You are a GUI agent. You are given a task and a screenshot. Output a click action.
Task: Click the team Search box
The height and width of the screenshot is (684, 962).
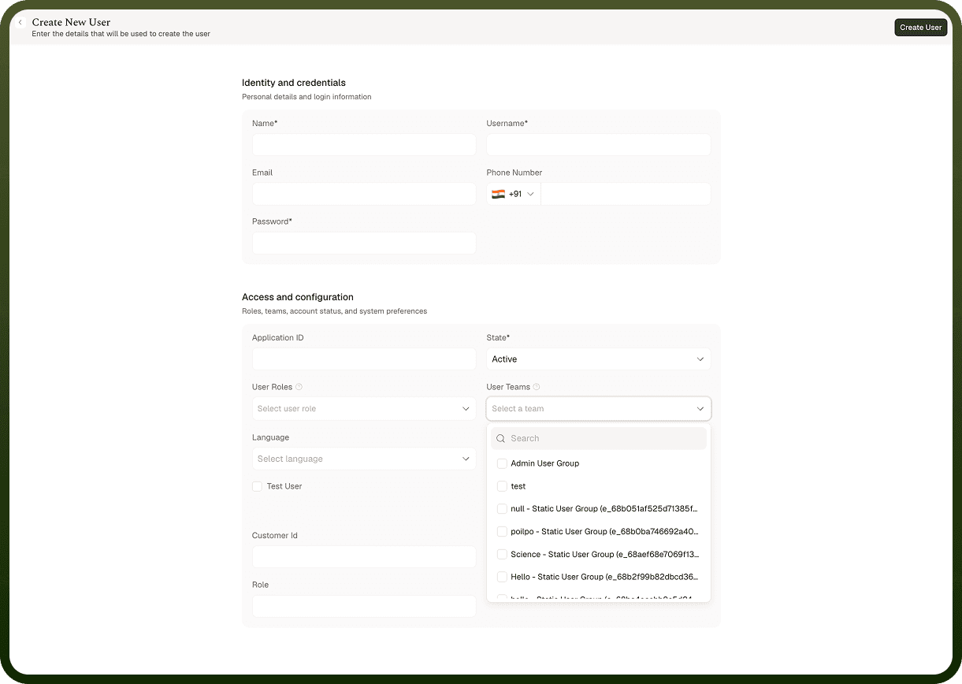[x=599, y=438]
